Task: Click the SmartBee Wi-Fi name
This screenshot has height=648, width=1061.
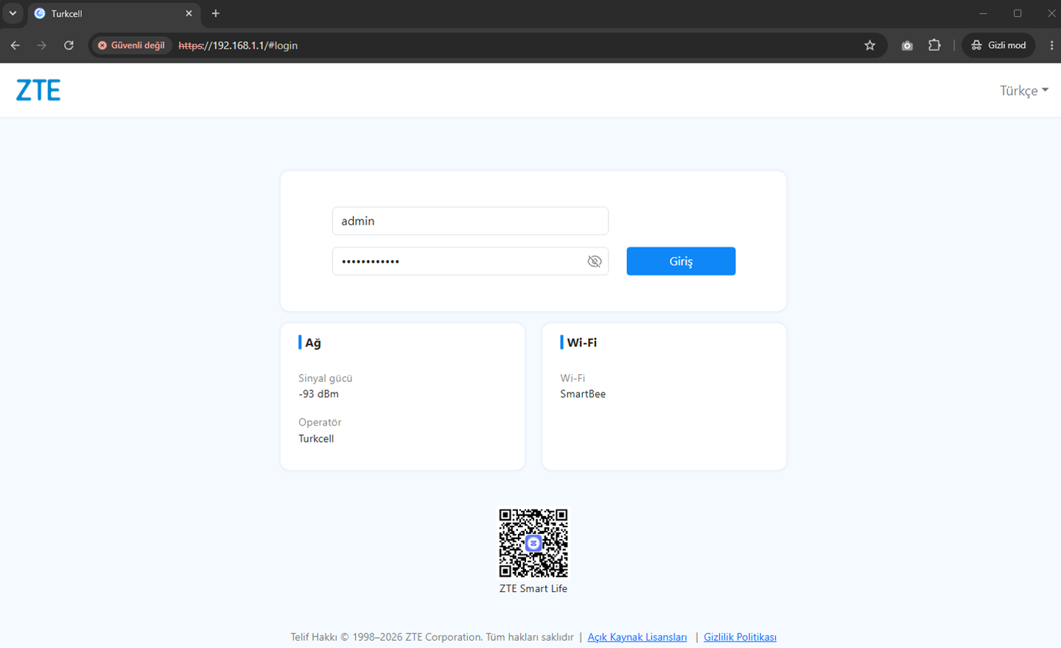Action: coord(583,394)
